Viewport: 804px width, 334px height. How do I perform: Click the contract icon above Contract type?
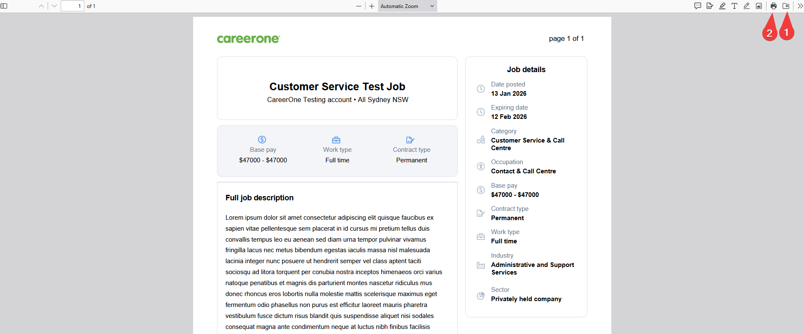[410, 140]
